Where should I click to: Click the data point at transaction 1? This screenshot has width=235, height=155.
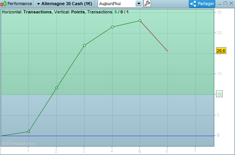[28, 131]
